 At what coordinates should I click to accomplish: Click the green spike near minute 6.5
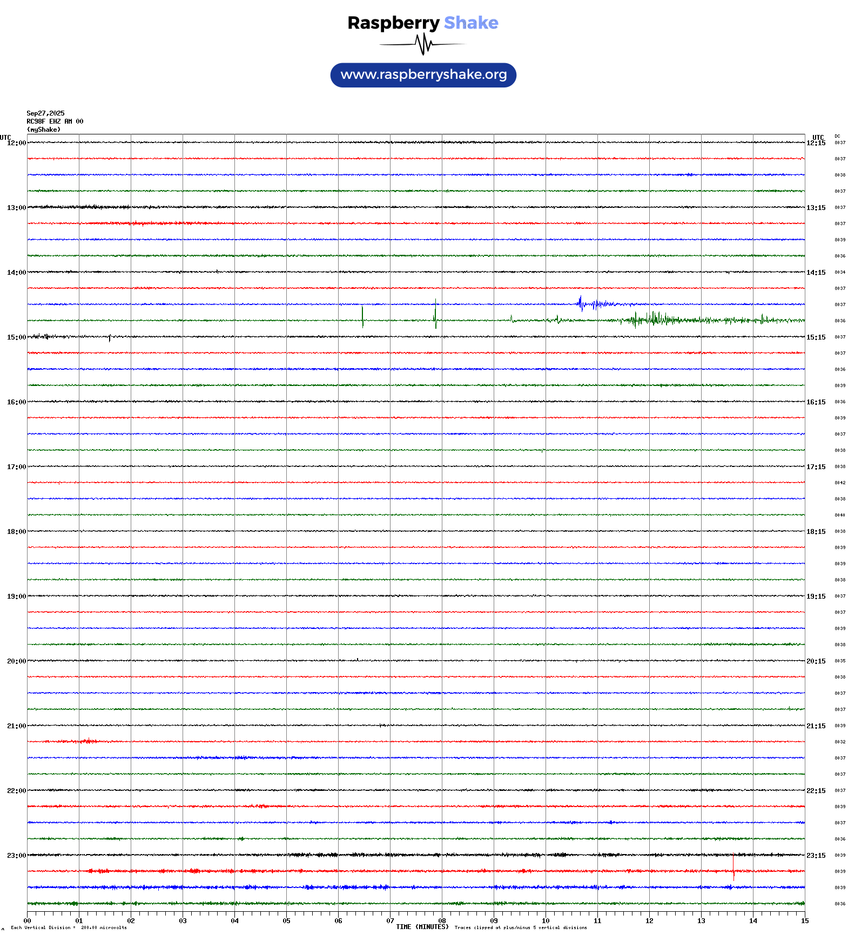pos(362,317)
